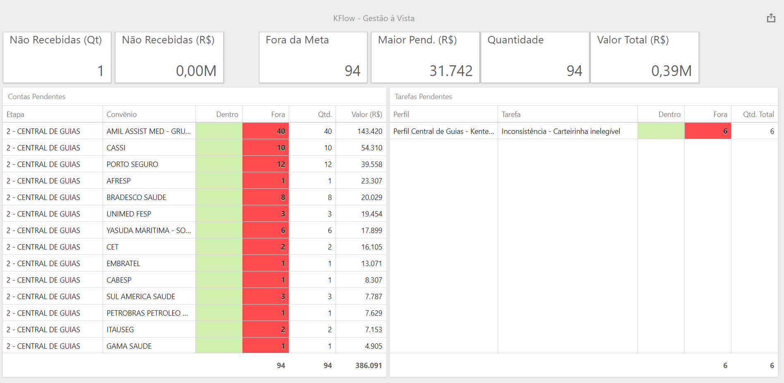Select the value 16.105
The image size is (784, 383).
(x=372, y=247)
